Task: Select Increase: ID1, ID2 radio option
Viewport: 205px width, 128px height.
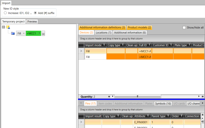Action: (x=5, y=13)
